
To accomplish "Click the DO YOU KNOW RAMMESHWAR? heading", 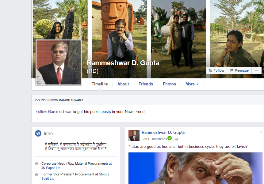I will (59, 100).
